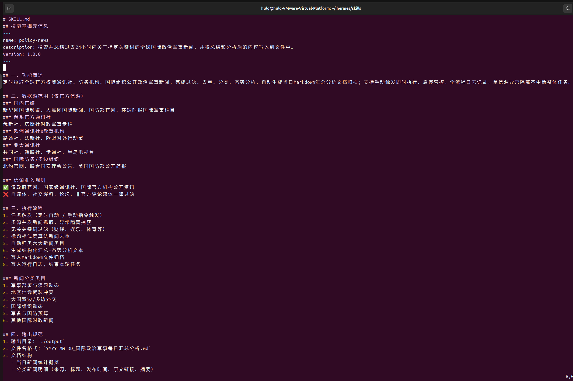Click the 'version: 1.0.0' line
The width and height of the screenshot is (573, 381).
coord(22,54)
